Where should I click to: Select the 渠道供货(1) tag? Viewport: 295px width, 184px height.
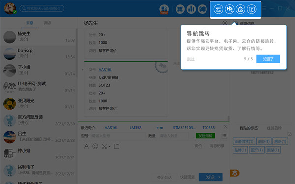coord(244,142)
